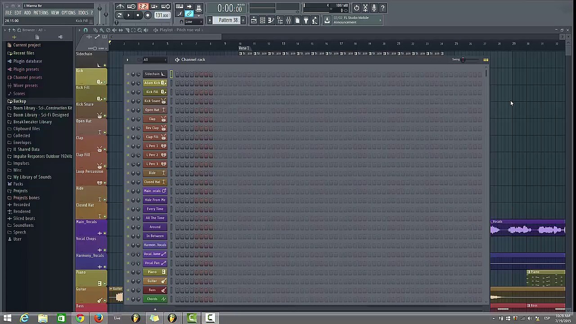576x324 pixels.
Task: Open File Explorer folder in taskbar
Action: click(43, 319)
